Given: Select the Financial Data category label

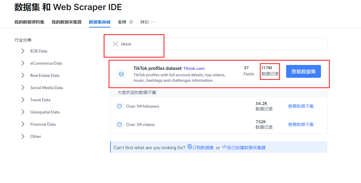Looking at the screenshot, I should [x=43, y=124].
